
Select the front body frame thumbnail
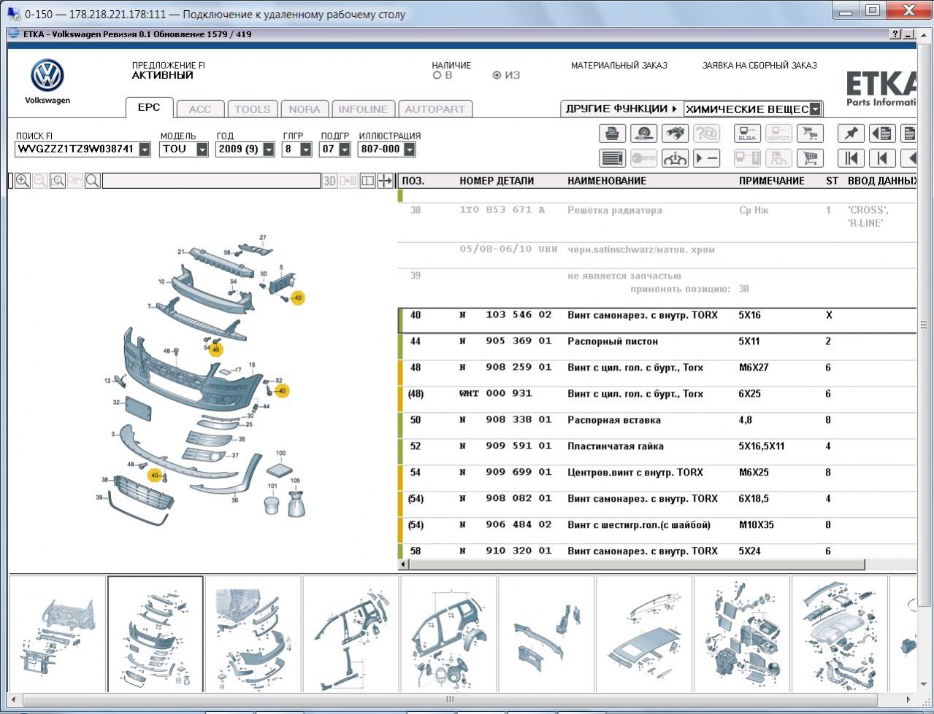[x=57, y=633]
